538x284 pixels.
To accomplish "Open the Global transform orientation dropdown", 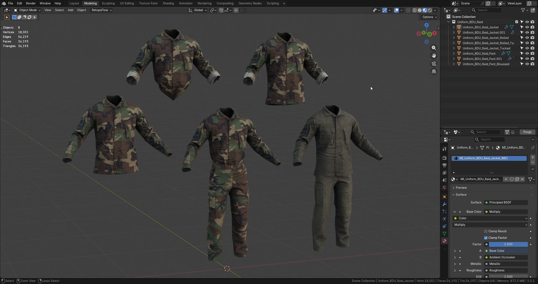I will click(198, 10).
